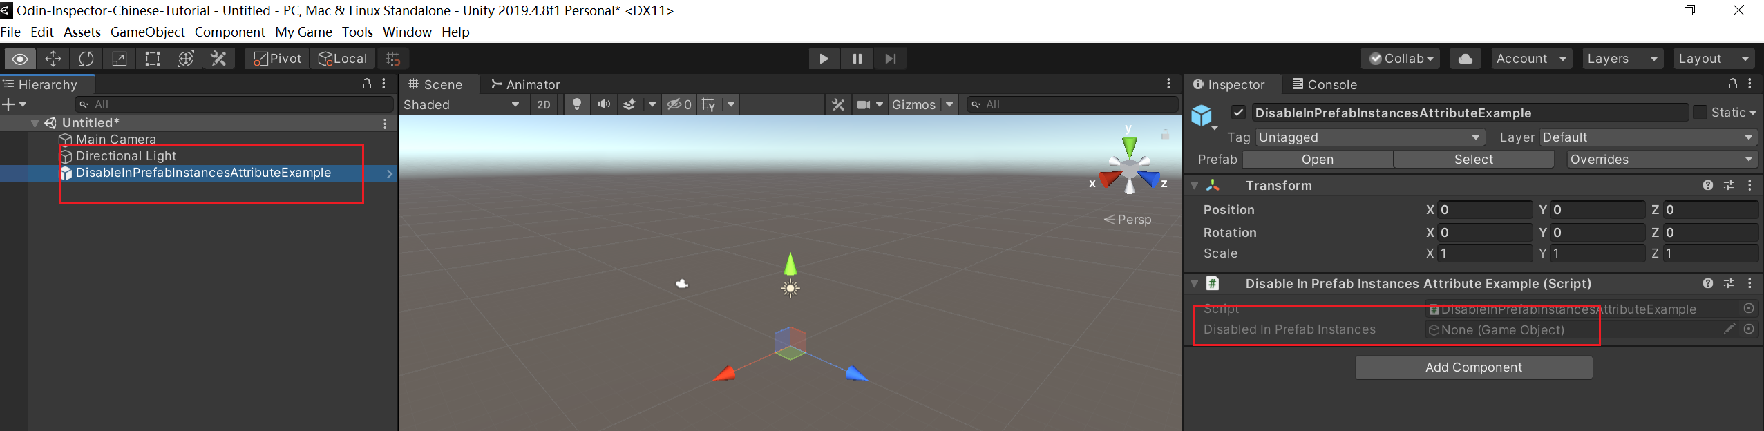The width and height of the screenshot is (1764, 431).
Task: Toggle scene effects (skybox) icon
Action: pos(629,104)
